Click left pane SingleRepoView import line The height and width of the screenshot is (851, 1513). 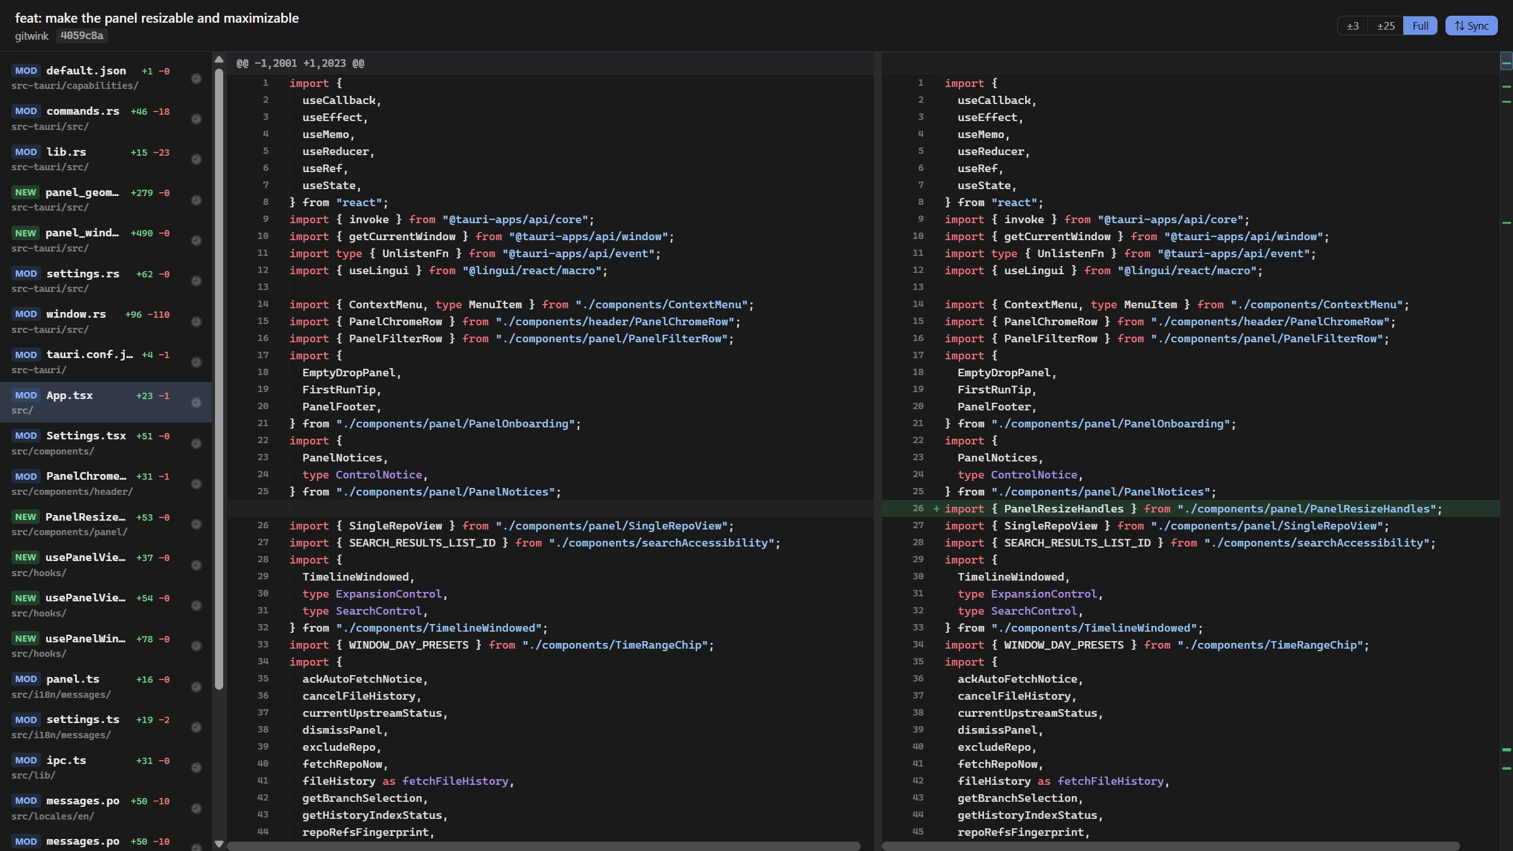click(x=512, y=526)
